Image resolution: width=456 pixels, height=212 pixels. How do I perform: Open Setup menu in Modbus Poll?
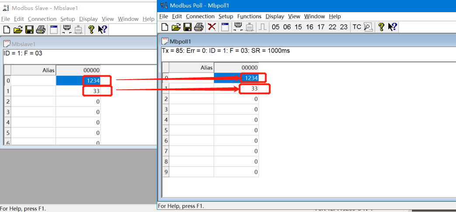[x=226, y=17]
